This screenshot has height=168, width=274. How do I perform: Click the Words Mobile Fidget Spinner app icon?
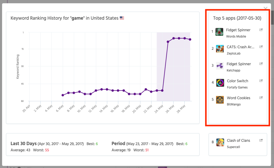[x=219, y=32]
